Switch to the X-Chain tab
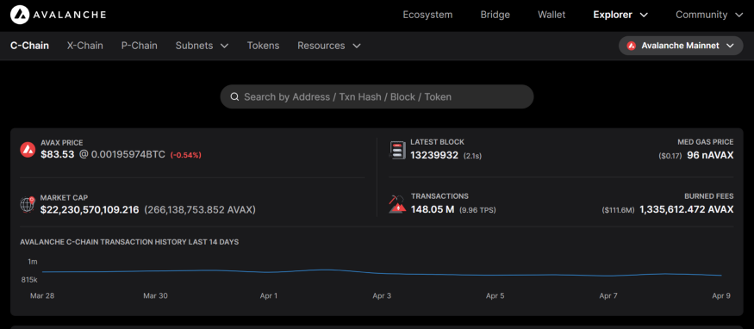The width and height of the screenshot is (754, 329). [x=84, y=46]
